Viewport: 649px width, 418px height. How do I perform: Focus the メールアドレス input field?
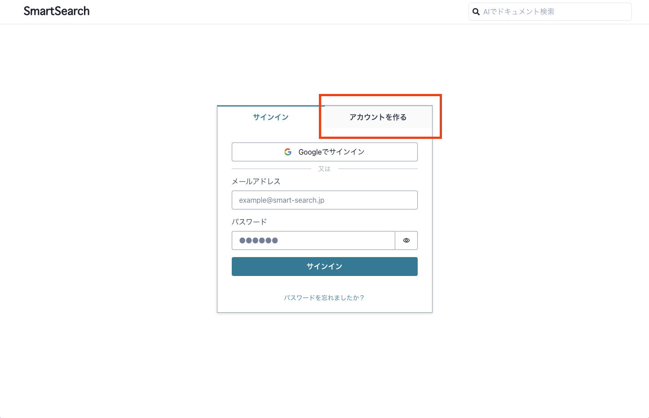pos(325,200)
